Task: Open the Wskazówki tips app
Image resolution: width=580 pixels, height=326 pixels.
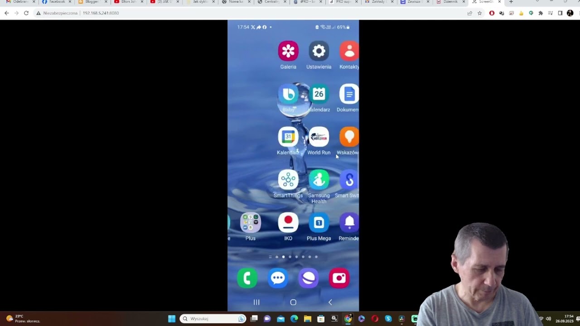Action: click(x=349, y=137)
